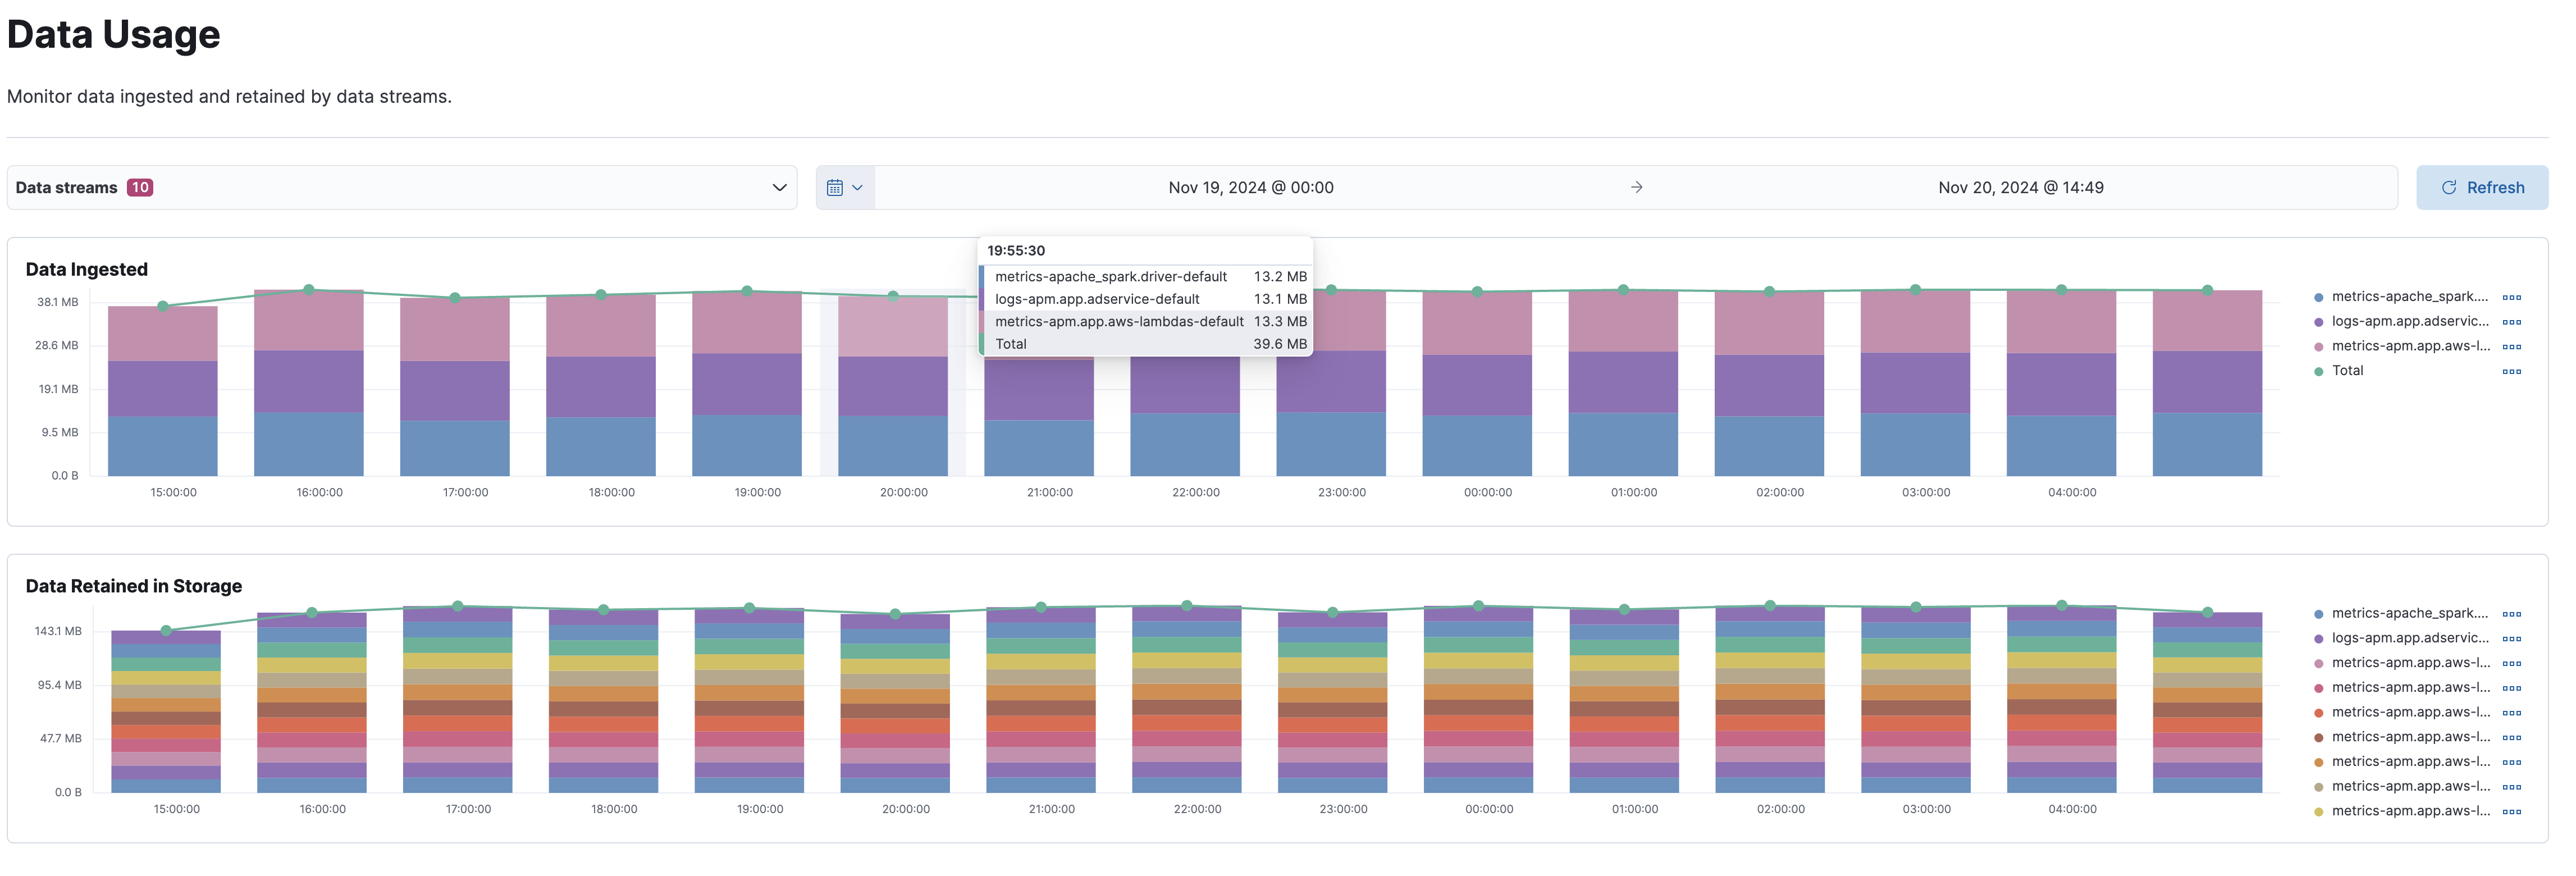Screen dimensions: 2576x876
Task: Select blue segment of 23:00 Data Ingested bar
Action: point(1331,444)
